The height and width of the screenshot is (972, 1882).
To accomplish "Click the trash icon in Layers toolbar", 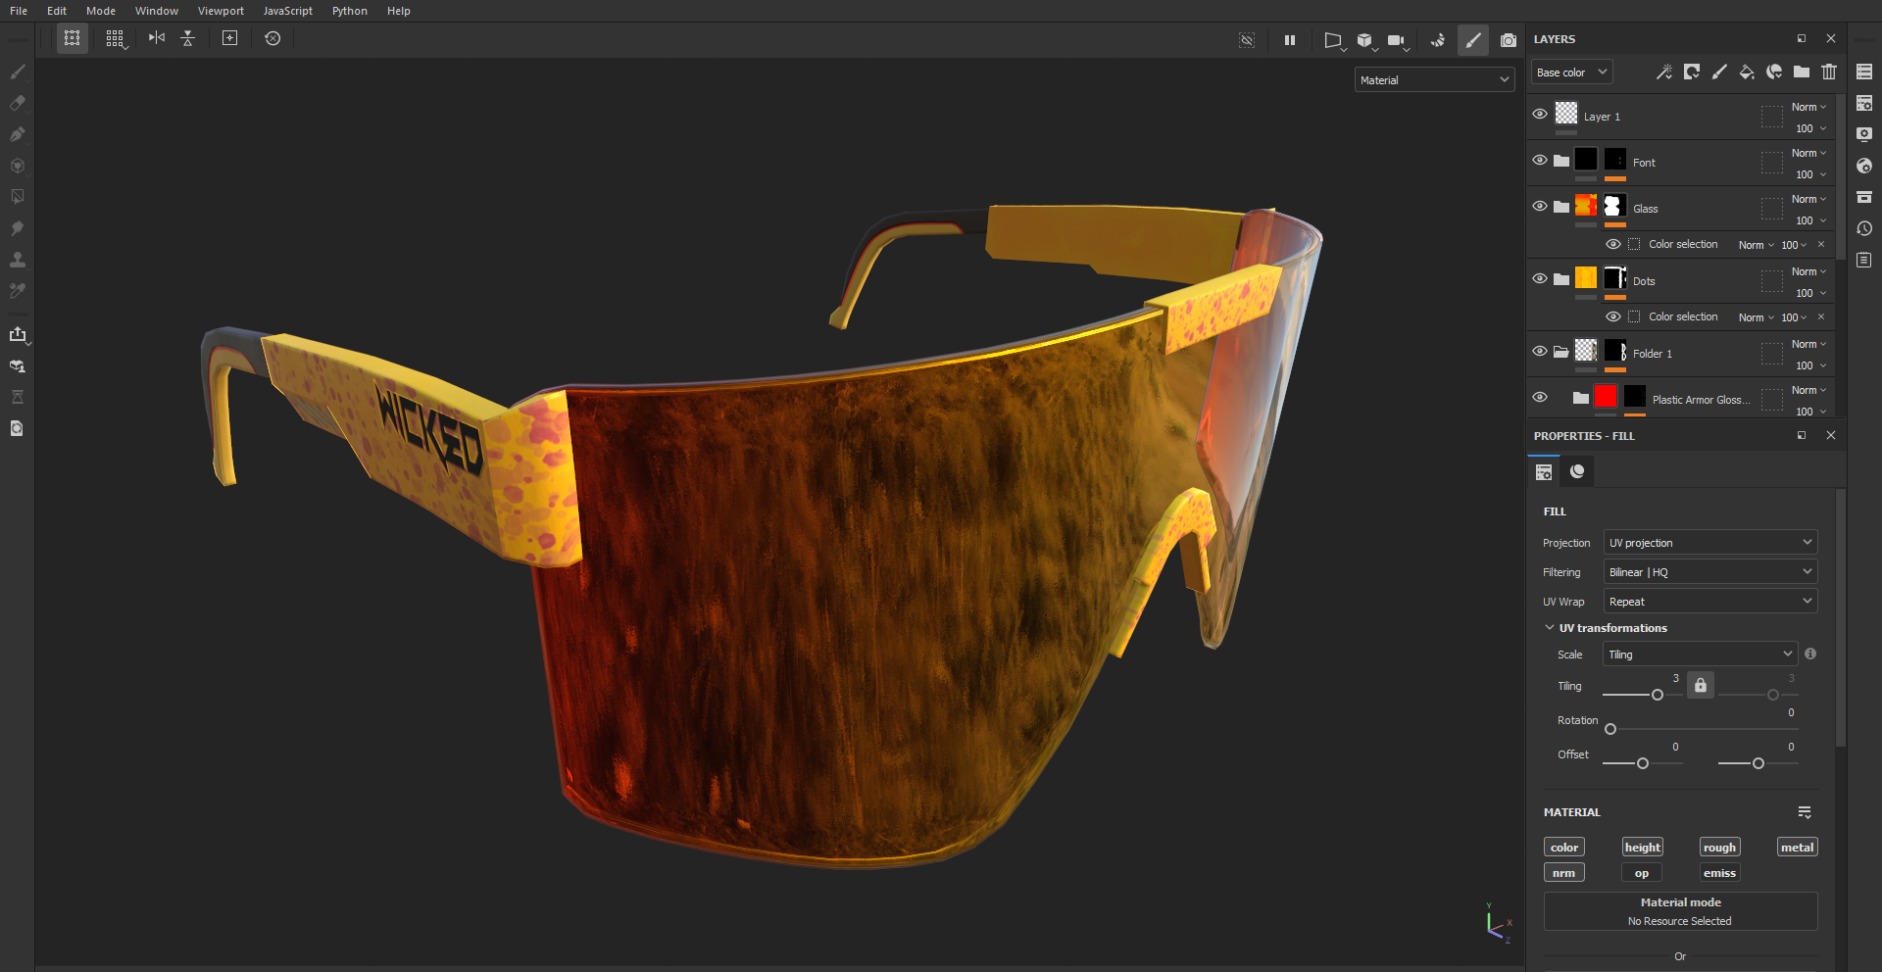I will coord(1829,72).
